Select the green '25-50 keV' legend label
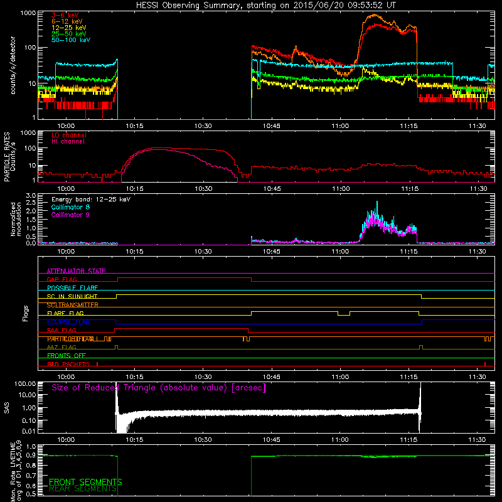 pos(69,34)
